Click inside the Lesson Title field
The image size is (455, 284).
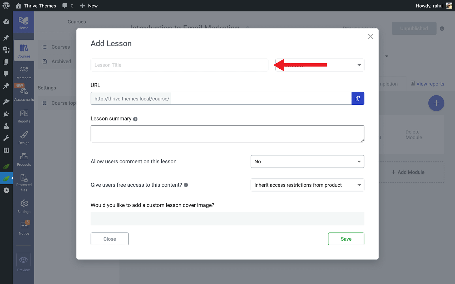(179, 65)
